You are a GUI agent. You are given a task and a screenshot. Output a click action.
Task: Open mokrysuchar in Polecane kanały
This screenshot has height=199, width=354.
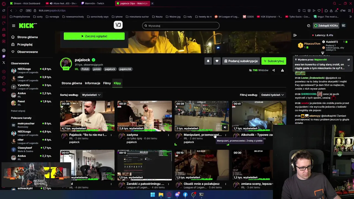click(31, 125)
